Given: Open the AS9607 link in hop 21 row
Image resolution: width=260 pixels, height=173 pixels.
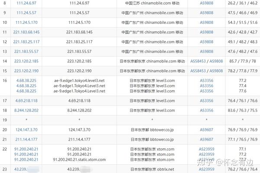Looking at the screenshot, I should pyautogui.click(x=206, y=139).
